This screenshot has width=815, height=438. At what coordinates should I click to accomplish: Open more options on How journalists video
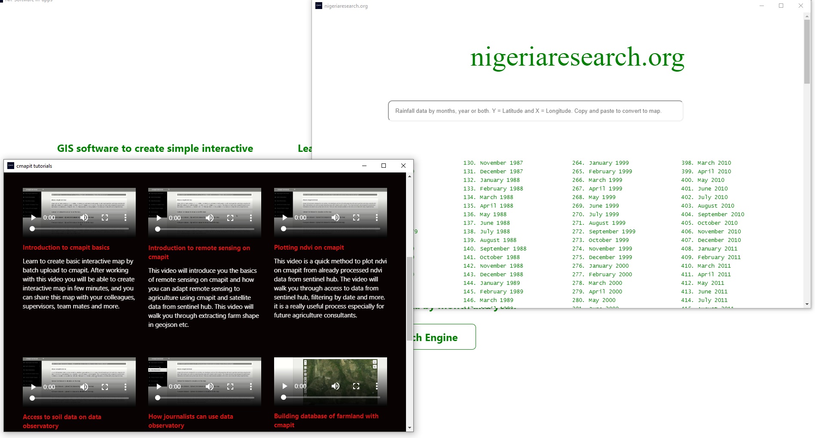tap(251, 387)
